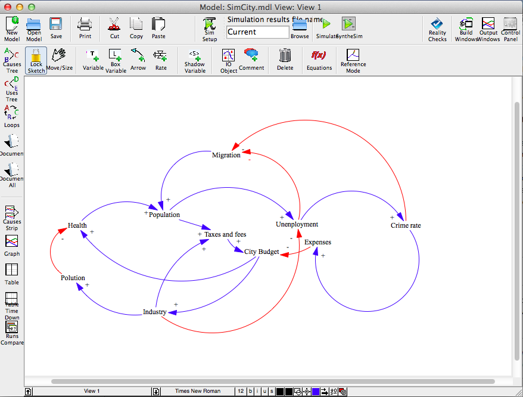Click the blue color swatch in status bar
Image resolution: width=523 pixels, height=397 pixels.
pyautogui.click(x=316, y=391)
